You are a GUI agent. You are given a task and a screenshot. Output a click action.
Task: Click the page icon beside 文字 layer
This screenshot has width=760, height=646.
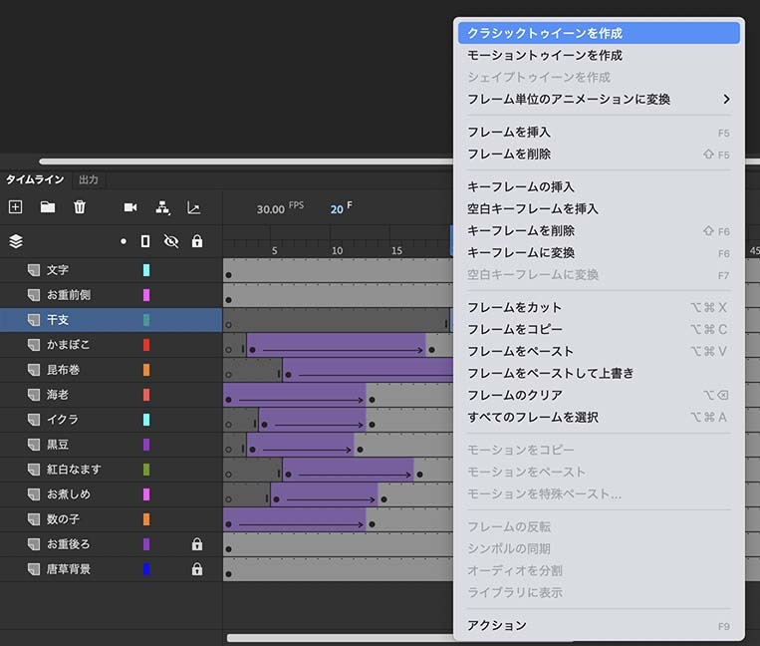(33, 270)
